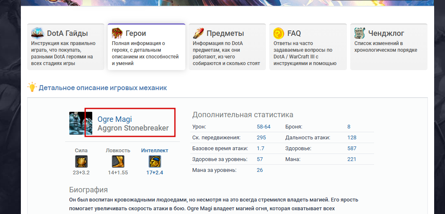Switch to the Предметы tab
Viewport: 445px width, 214px height.
227,47
